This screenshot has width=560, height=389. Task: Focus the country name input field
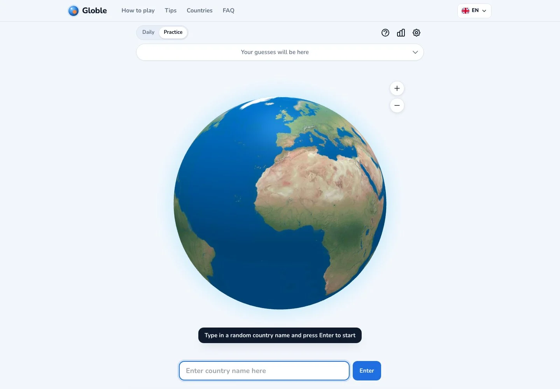(x=264, y=371)
